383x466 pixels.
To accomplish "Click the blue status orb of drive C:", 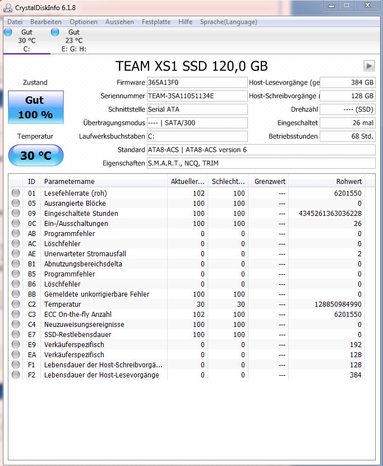I will tap(8, 32).
